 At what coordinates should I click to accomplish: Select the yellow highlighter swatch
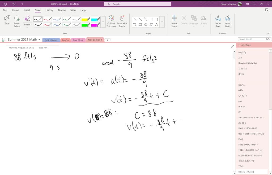pyautogui.click(x=85, y=19)
